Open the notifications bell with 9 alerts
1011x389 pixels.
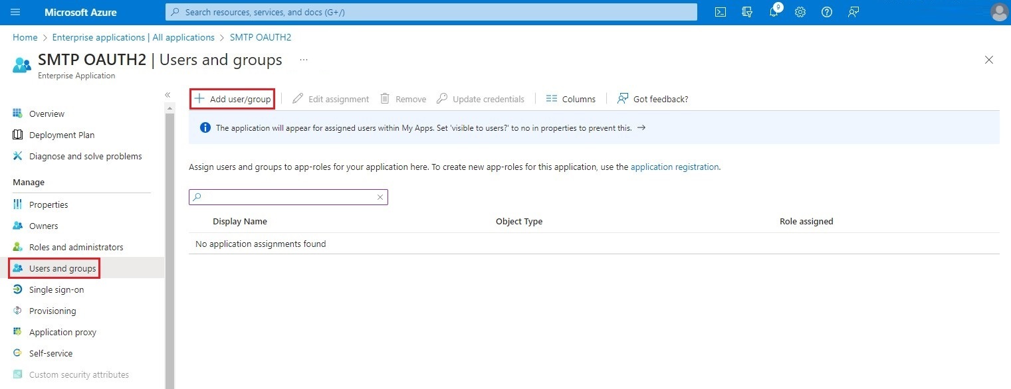coord(773,12)
